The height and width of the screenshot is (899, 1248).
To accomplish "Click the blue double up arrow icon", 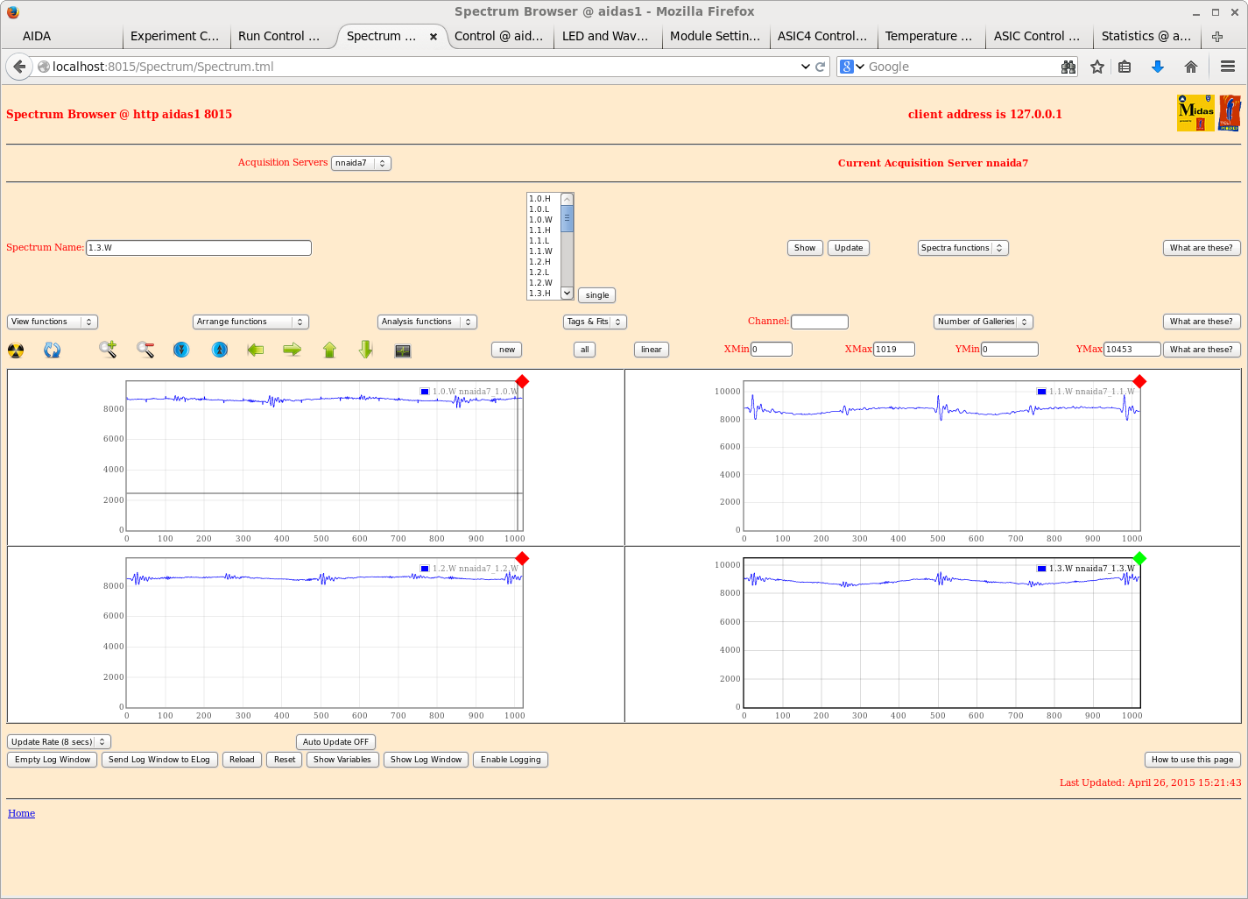I will 220,350.
